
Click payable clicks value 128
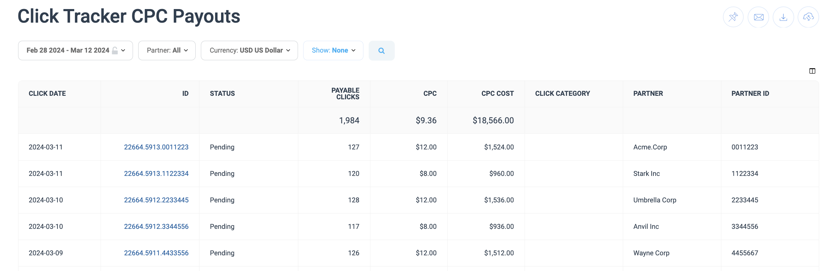coord(354,200)
